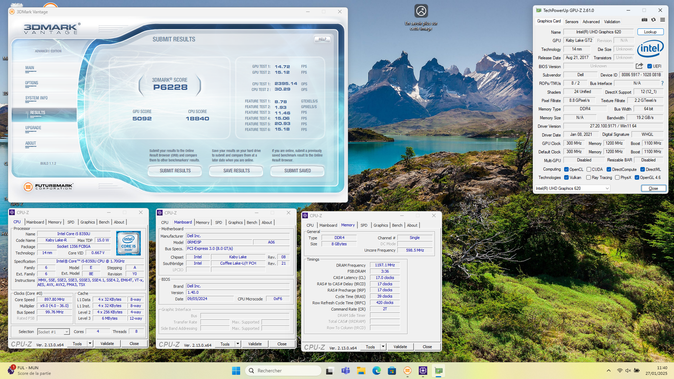Click the muted volume tray icon
The width and height of the screenshot is (674, 379).
[628, 371]
